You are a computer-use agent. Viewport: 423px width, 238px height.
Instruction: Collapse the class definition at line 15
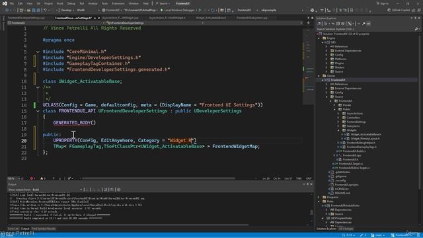tap(38, 111)
